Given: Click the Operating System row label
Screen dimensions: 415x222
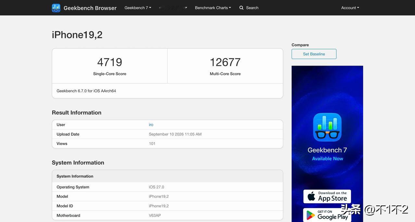Looking at the screenshot, I should click(x=73, y=187).
